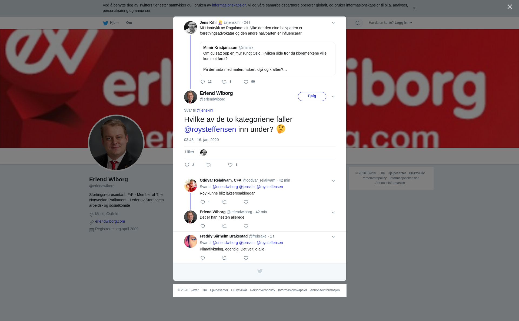This screenshot has height=321, width=519.
Task: Expand options chevron on Jens Kihl's tweet
Action: coord(333,23)
